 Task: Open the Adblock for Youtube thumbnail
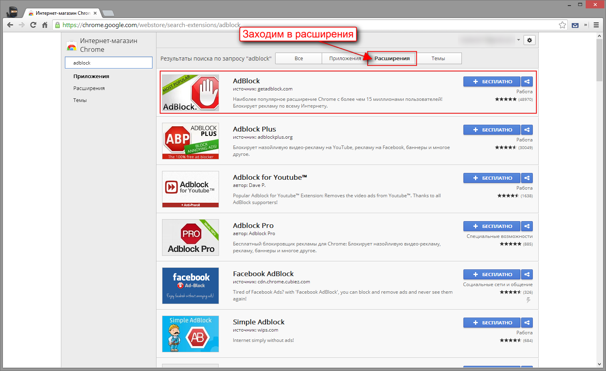pyautogui.click(x=190, y=189)
